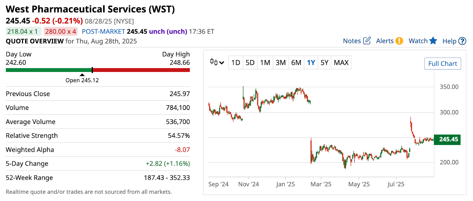The image size is (473, 201).
Task: Click the green 245.45 price tag on chart
Action: click(x=447, y=139)
